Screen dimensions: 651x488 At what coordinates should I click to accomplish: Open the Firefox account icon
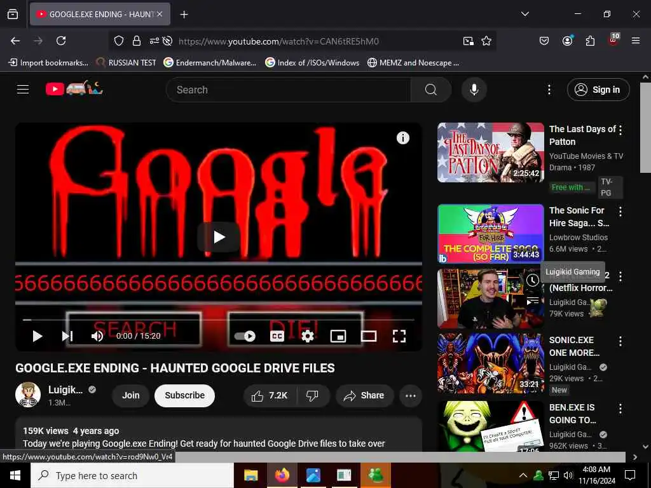point(567,41)
